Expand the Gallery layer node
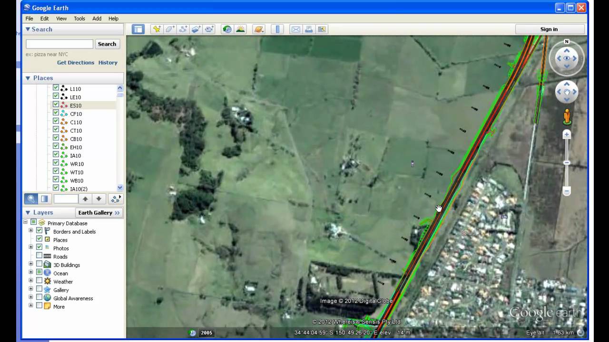 pyautogui.click(x=31, y=289)
